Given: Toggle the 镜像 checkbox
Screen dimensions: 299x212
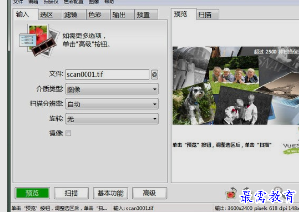Looking at the screenshot, I should point(68,133).
